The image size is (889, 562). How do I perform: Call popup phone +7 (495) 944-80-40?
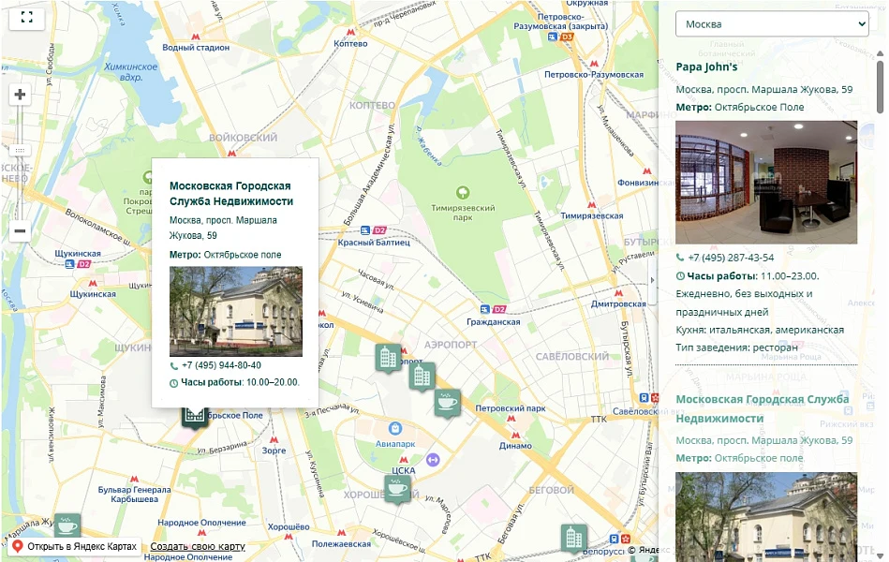pos(221,365)
